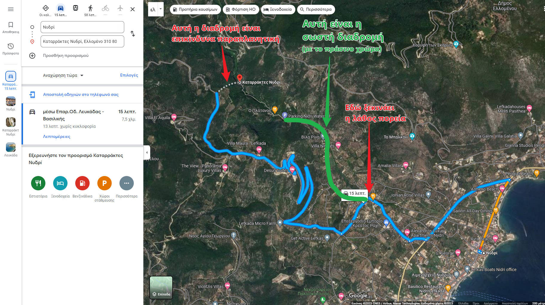Search nearby Εστιατόρια restaurants

38,183
